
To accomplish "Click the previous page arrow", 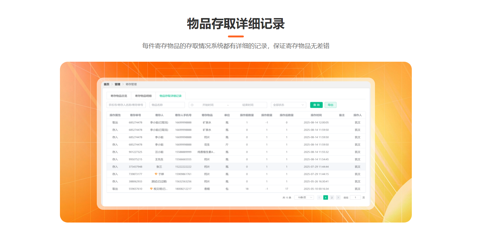I will pyautogui.click(x=319, y=197).
